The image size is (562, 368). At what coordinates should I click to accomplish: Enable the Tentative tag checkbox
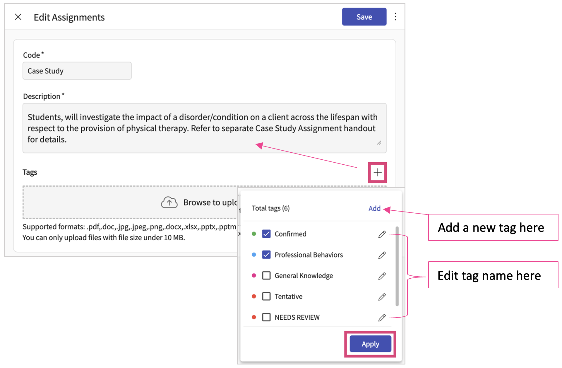click(x=266, y=296)
